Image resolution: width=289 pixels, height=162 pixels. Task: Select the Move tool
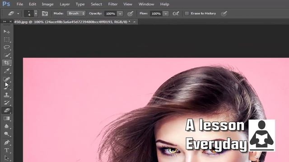(x=7, y=31)
